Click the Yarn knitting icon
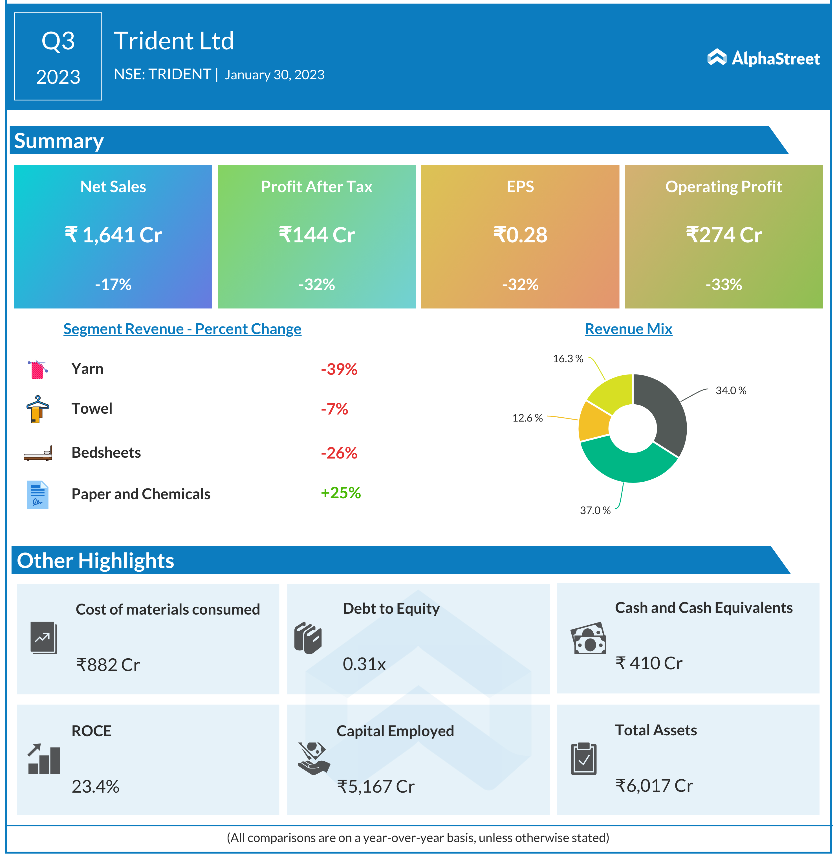The image size is (837, 864). click(x=38, y=369)
